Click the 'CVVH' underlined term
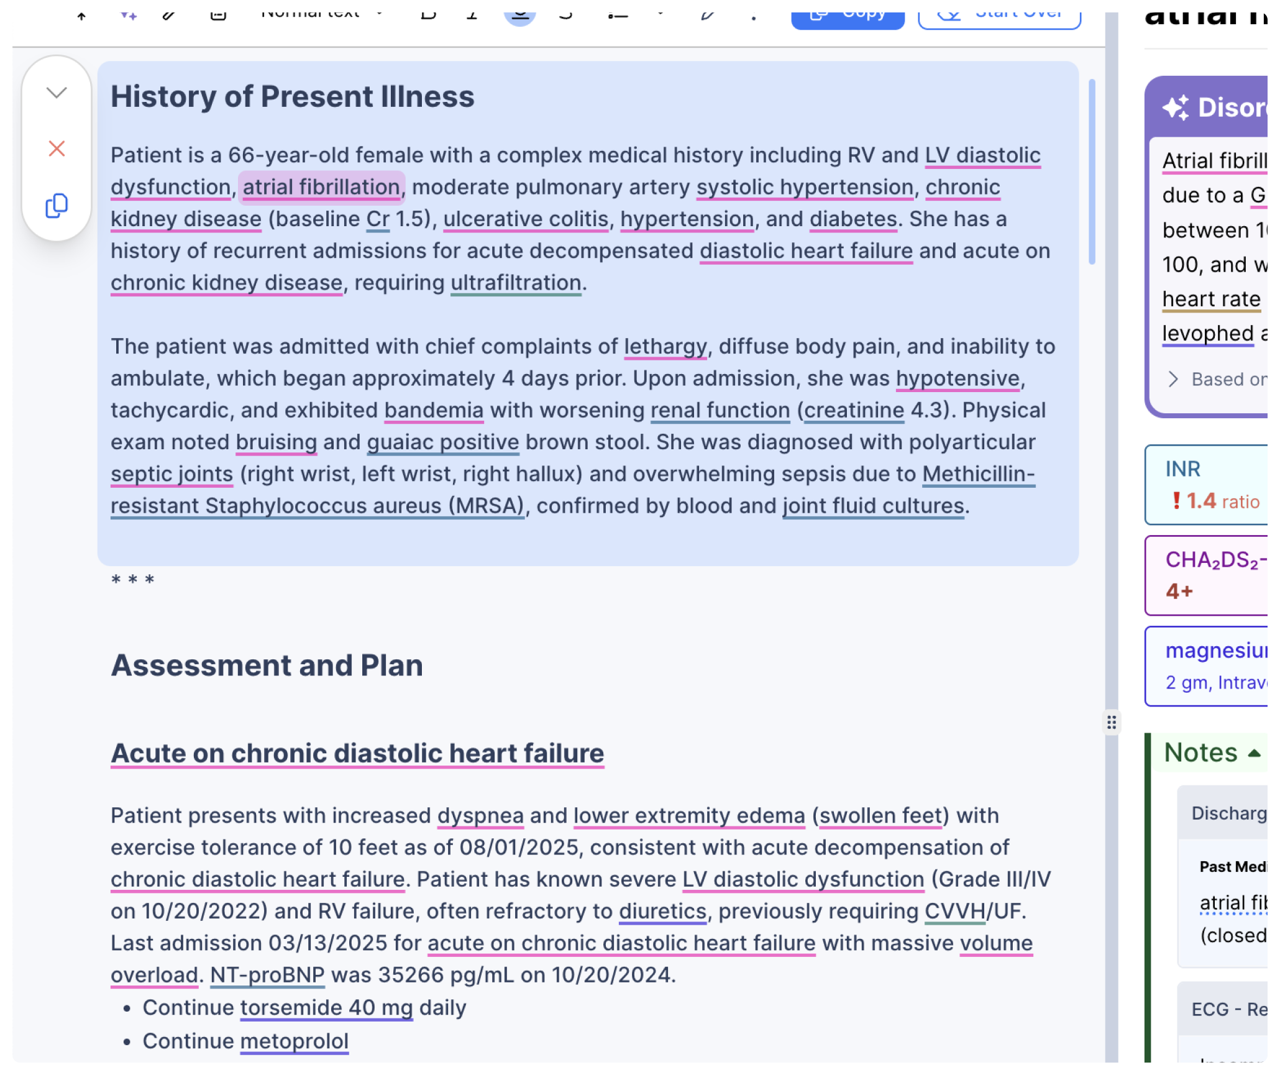Viewport: 1280px width, 1075px height. tap(954, 912)
